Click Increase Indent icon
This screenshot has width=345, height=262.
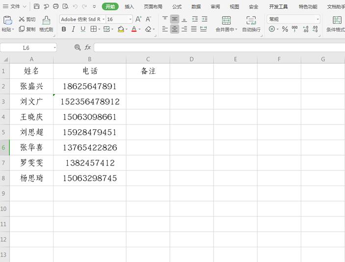(x=205, y=19)
